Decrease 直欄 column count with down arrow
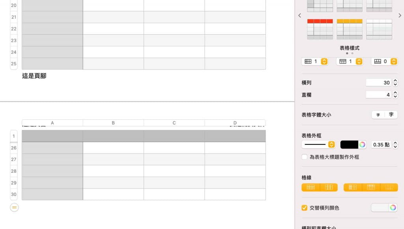 point(395,96)
